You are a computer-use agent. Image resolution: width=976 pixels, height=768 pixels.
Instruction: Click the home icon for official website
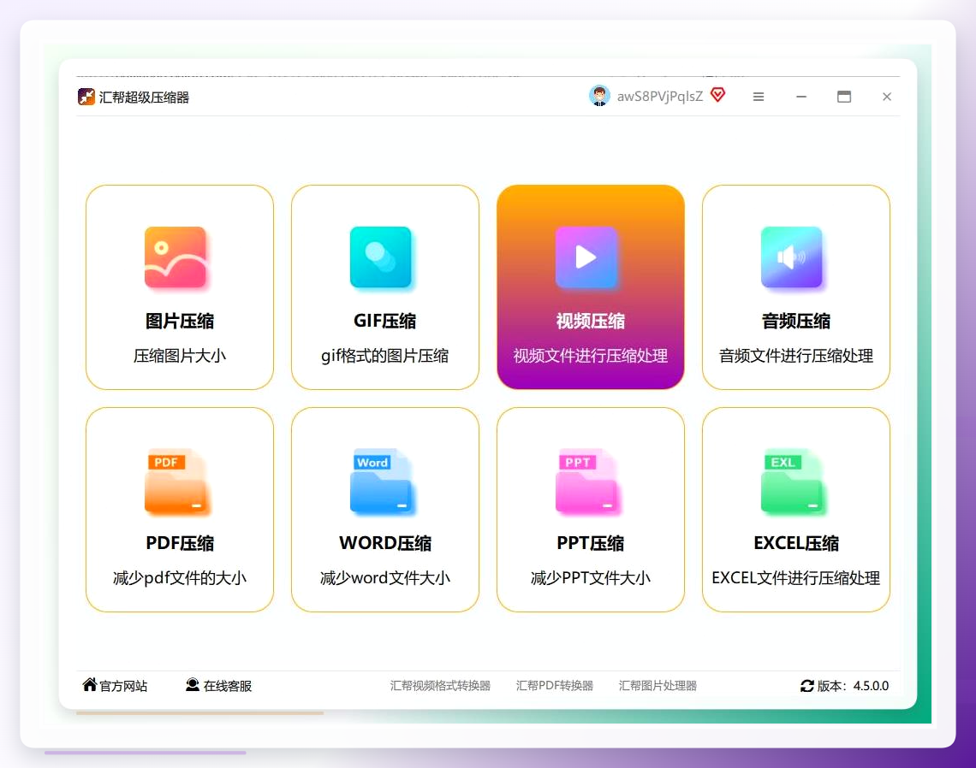coord(90,685)
